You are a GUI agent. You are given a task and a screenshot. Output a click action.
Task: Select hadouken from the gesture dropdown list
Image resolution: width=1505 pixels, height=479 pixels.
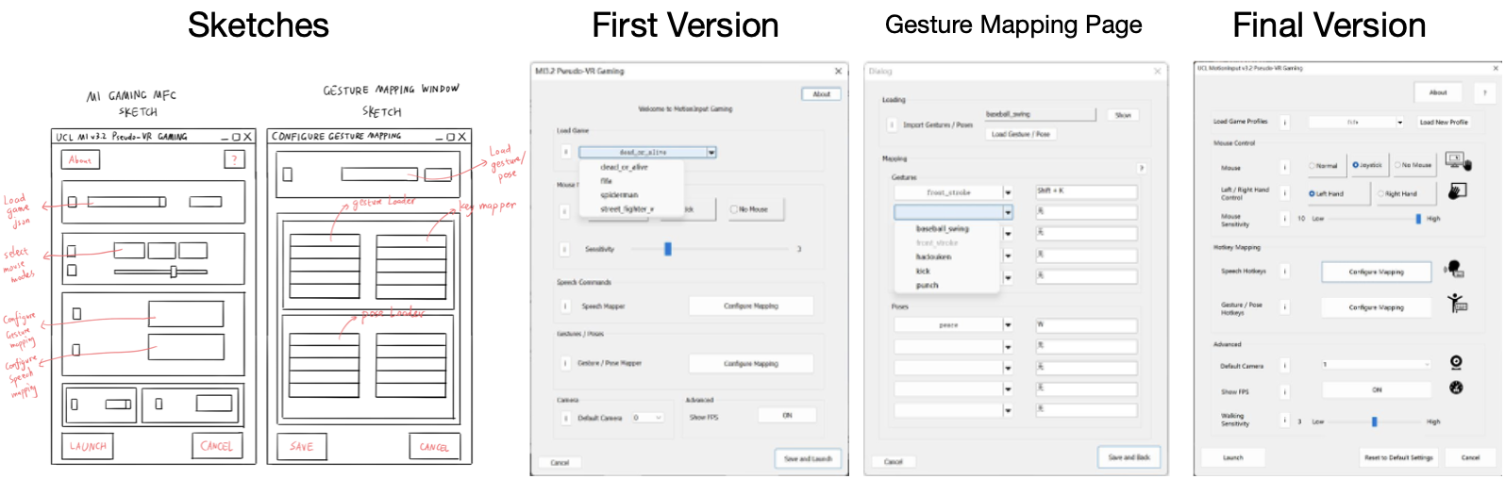click(x=933, y=256)
